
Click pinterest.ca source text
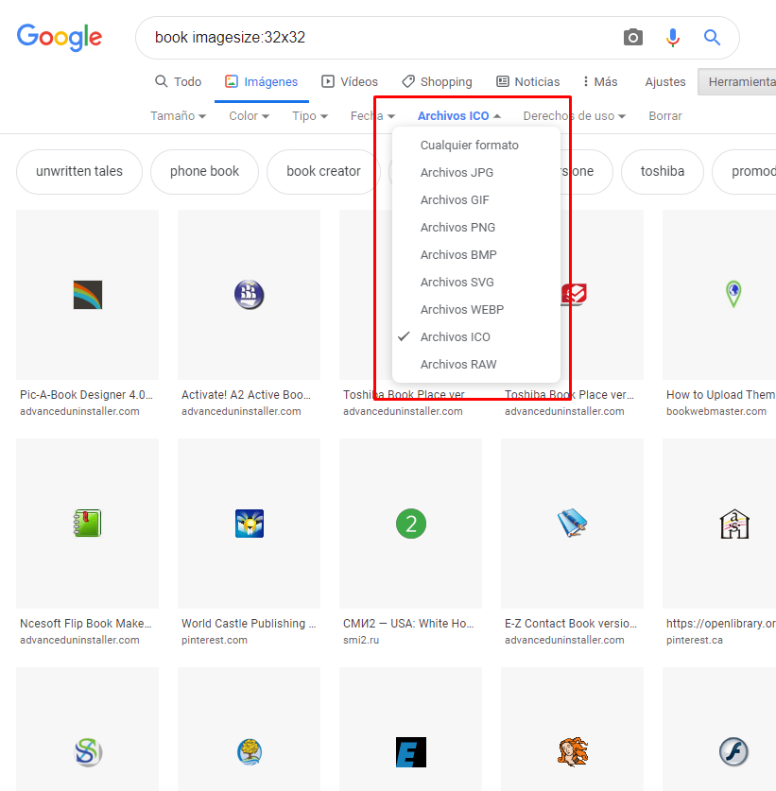pos(695,640)
